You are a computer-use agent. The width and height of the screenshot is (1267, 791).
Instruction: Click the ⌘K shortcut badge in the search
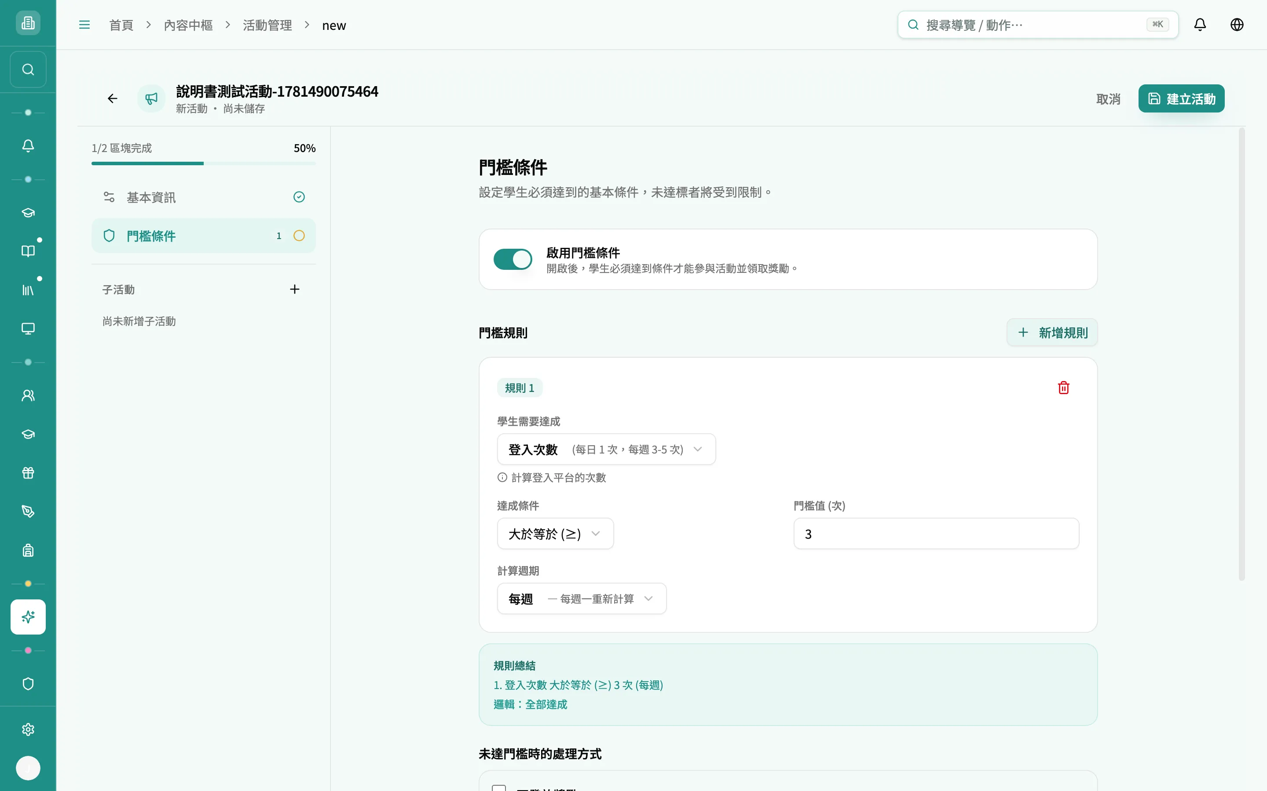1157,25
